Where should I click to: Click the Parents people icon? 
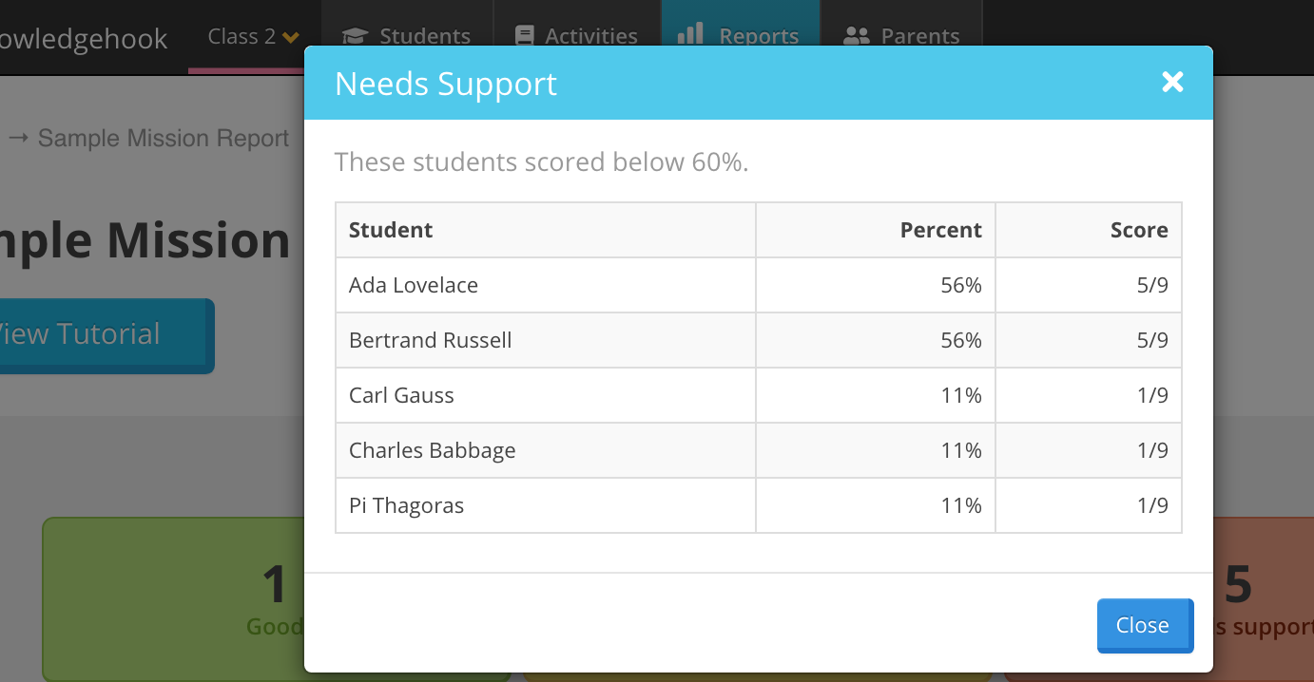(857, 36)
